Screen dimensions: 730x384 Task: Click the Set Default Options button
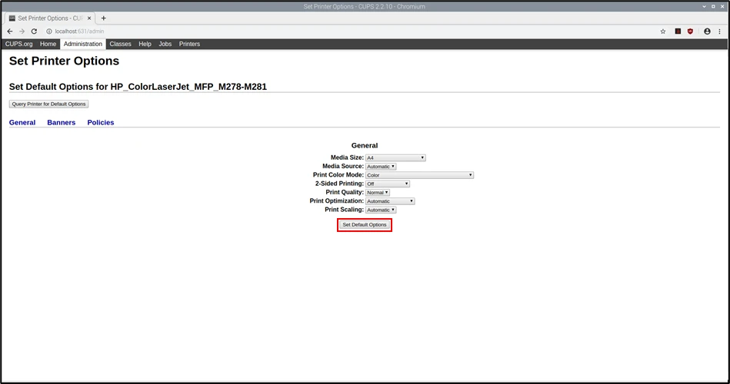365,224
